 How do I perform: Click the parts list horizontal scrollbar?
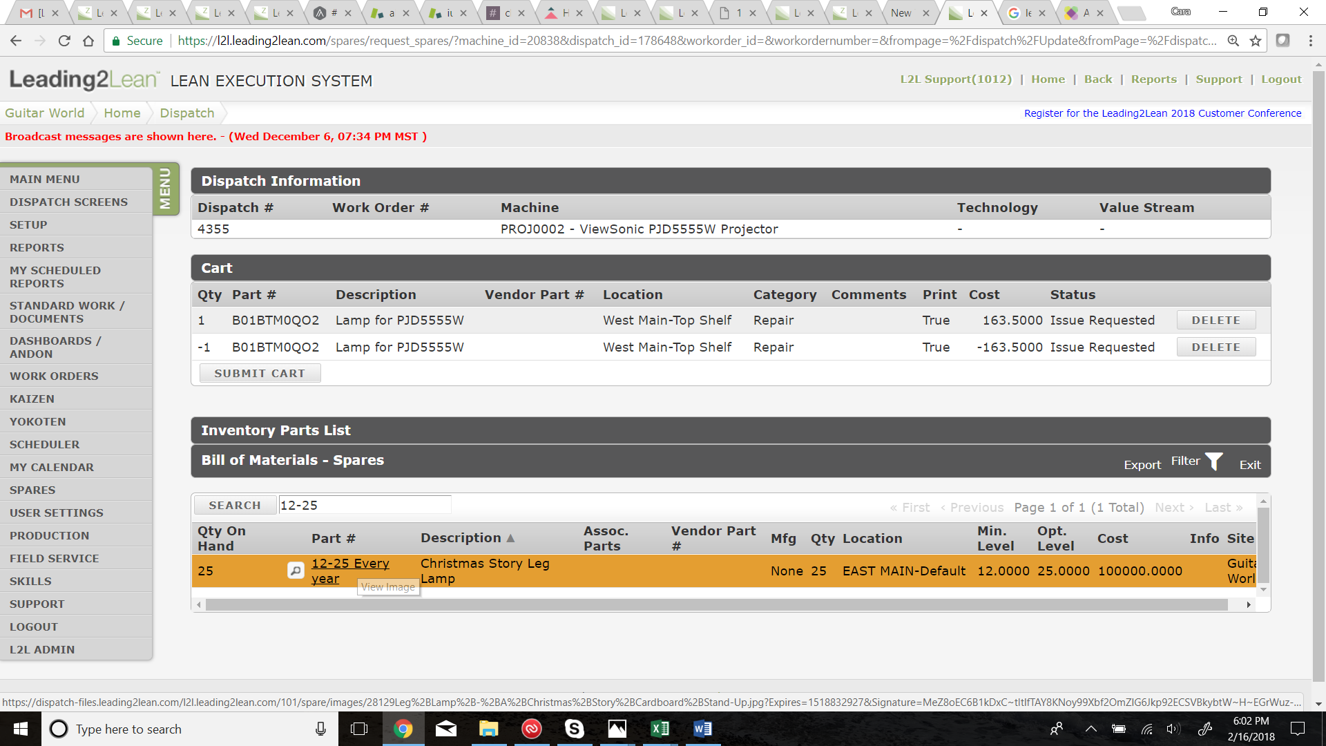pyautogui.click(x=716, y=605)
